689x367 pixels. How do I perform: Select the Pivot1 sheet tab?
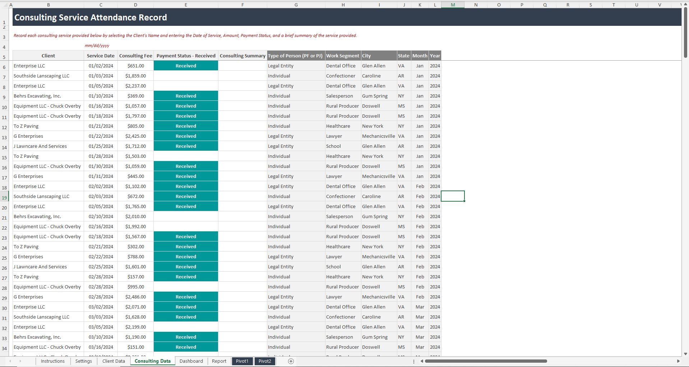click(242, 361)
